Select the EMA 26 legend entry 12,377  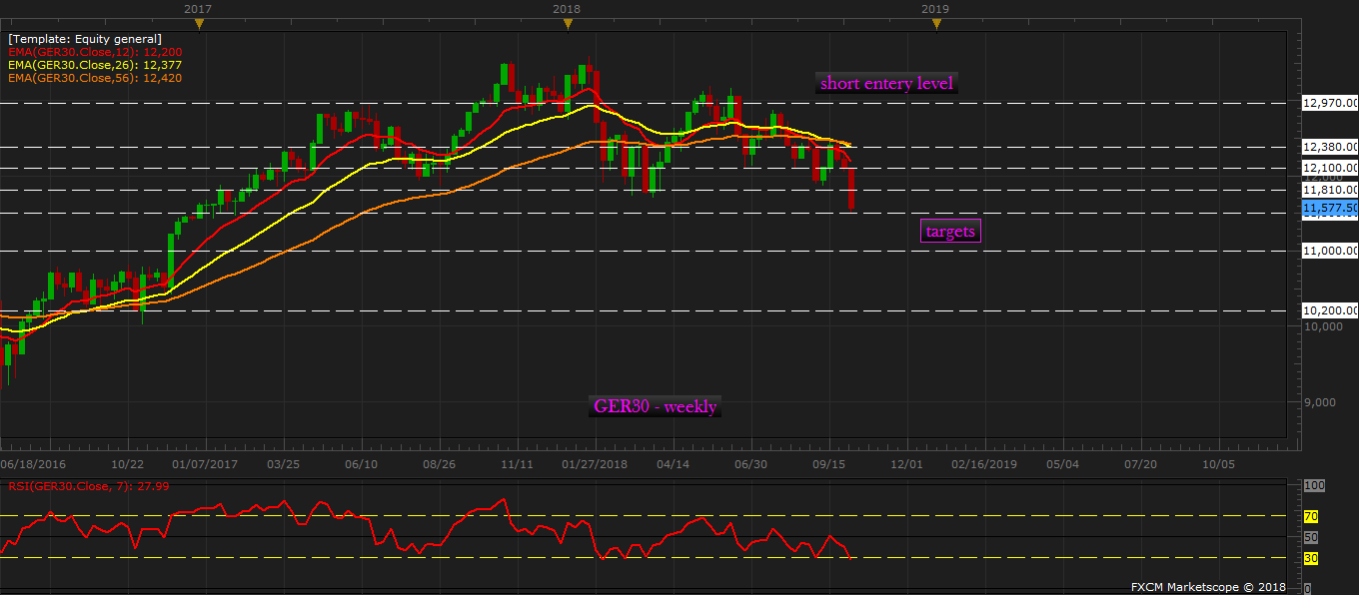(x=95, y=65)
